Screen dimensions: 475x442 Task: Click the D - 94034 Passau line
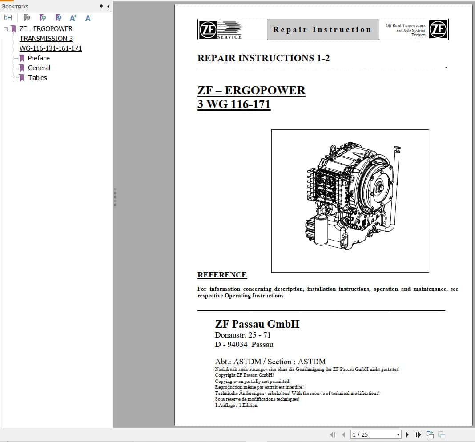pyautogui.click(x=244, y=345)
